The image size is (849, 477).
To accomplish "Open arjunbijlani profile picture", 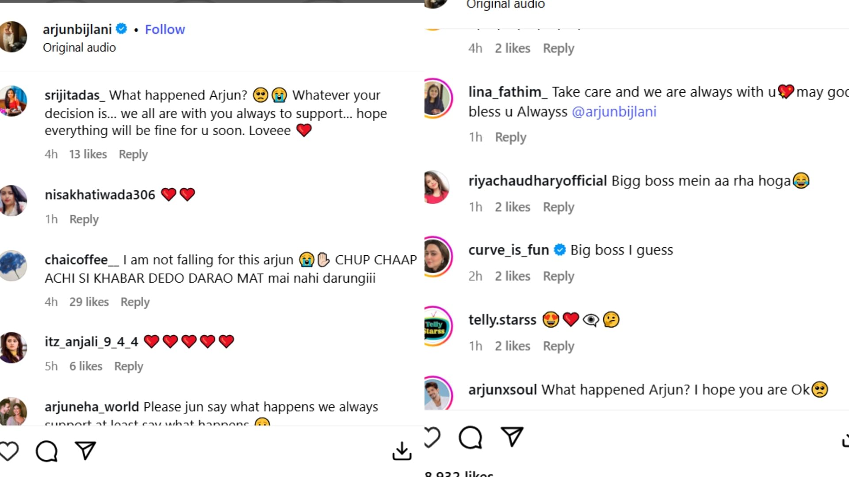I will click(x=13, y=37).
